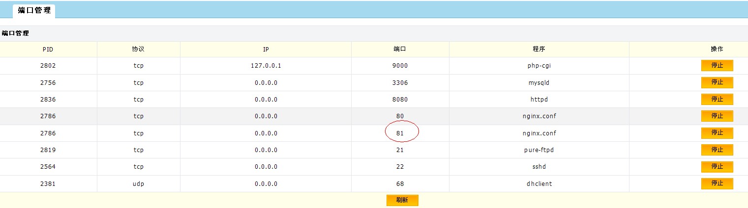
Task: Click the 协议 column header
Action: point(138,49)
